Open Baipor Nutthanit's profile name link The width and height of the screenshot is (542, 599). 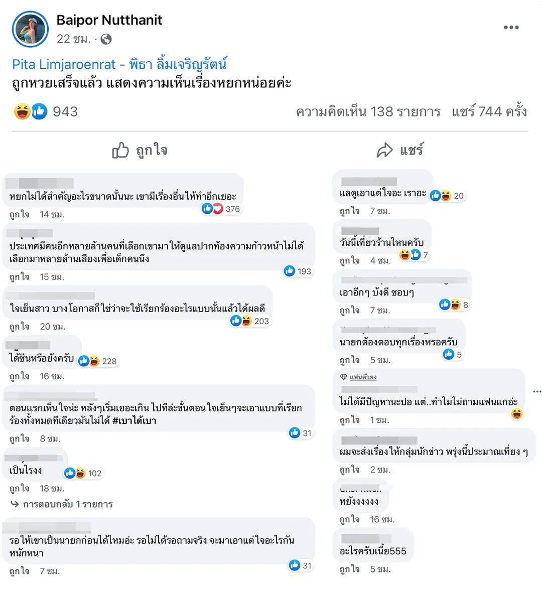click(x=109, y=20)
